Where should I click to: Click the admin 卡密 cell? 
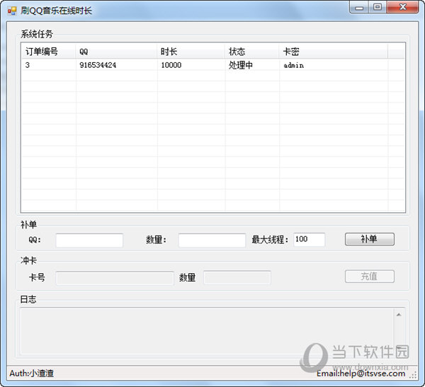334,65
